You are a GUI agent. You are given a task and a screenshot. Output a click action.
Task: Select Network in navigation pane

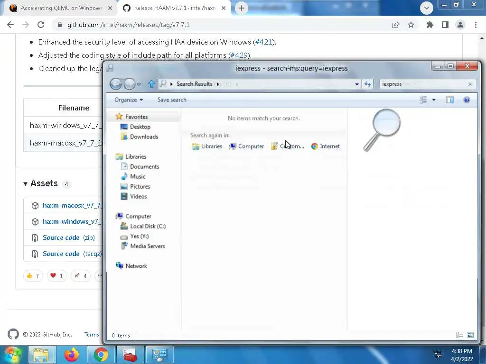coord(131,266)
